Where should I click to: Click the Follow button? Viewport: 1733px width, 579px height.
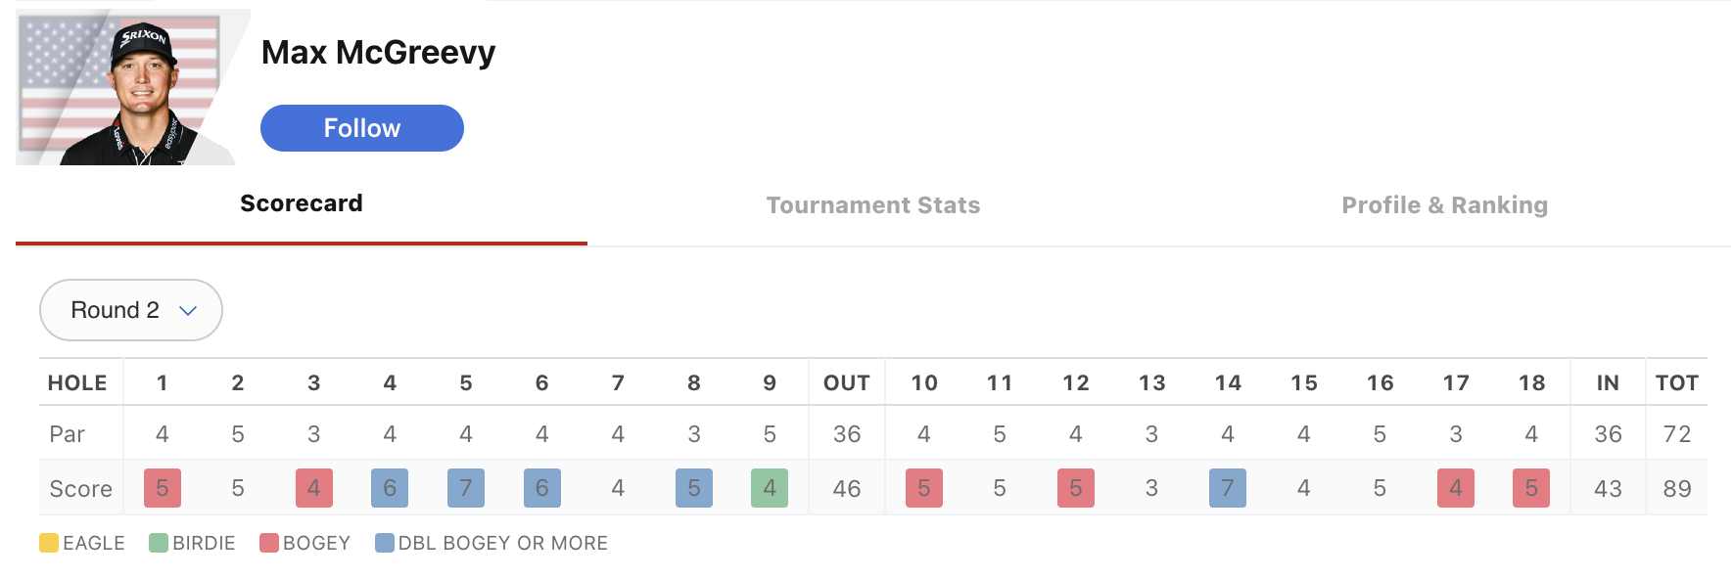(361, 128)
